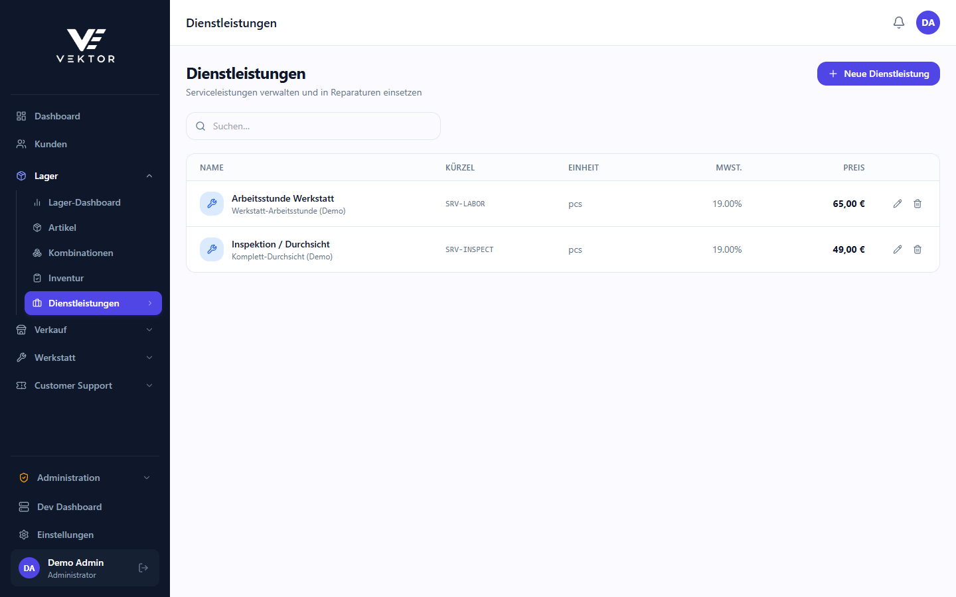Click the NAME column header
The height and width of the screenshot is (597, 956).
(x=212, y=168)
